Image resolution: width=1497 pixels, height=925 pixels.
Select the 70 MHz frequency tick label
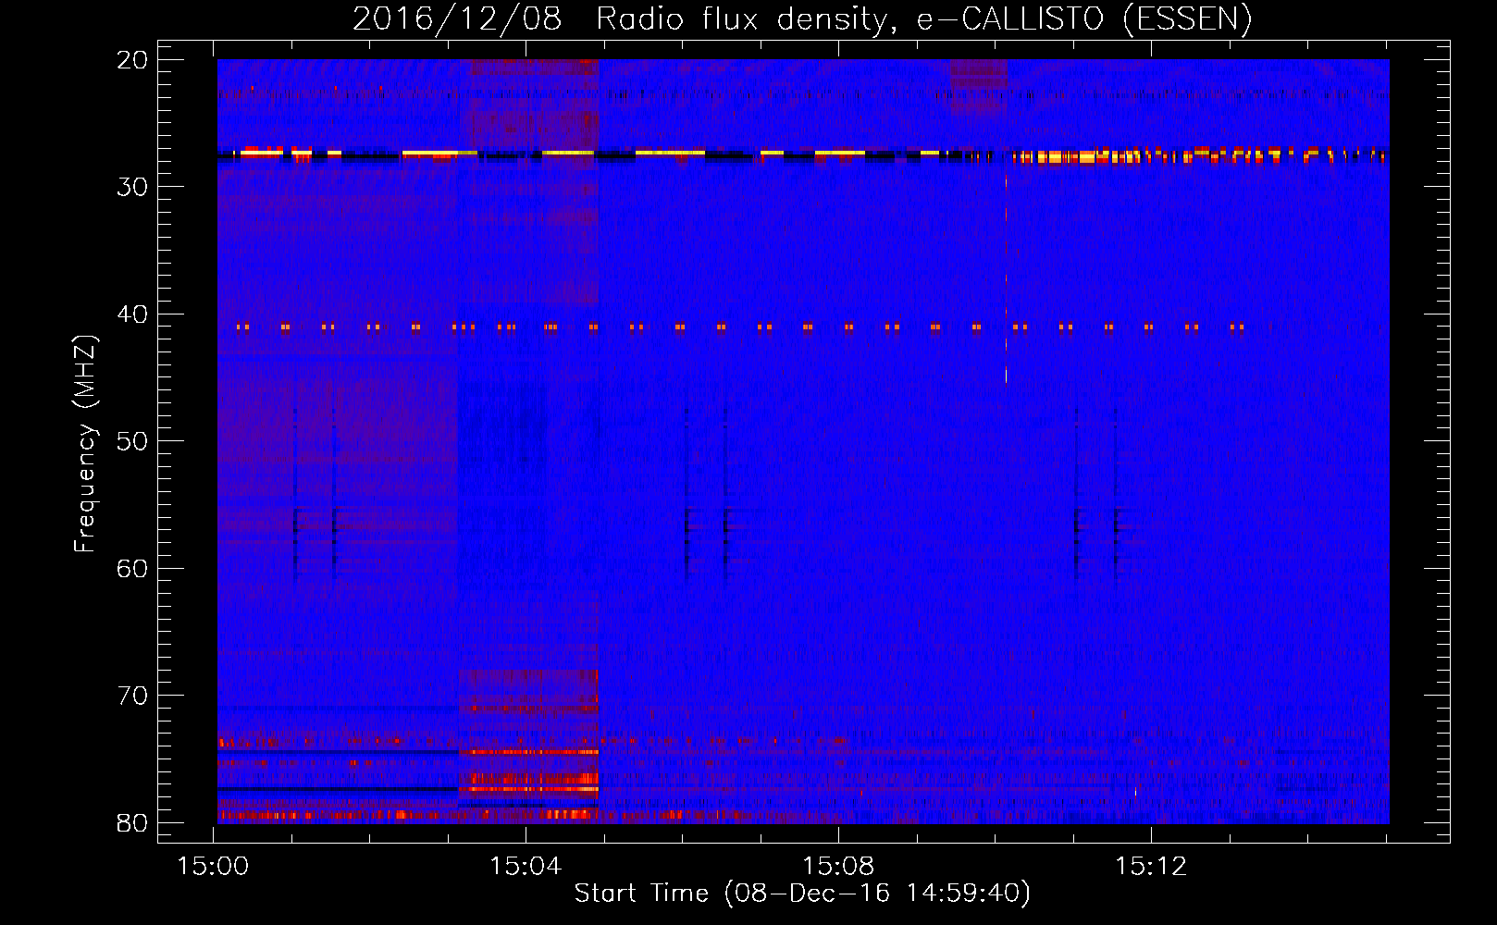pyautogui.click(x=133, y=696)
